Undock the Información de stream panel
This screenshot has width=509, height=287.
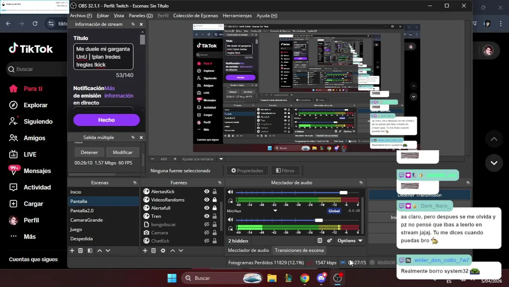tap(133, 24)
